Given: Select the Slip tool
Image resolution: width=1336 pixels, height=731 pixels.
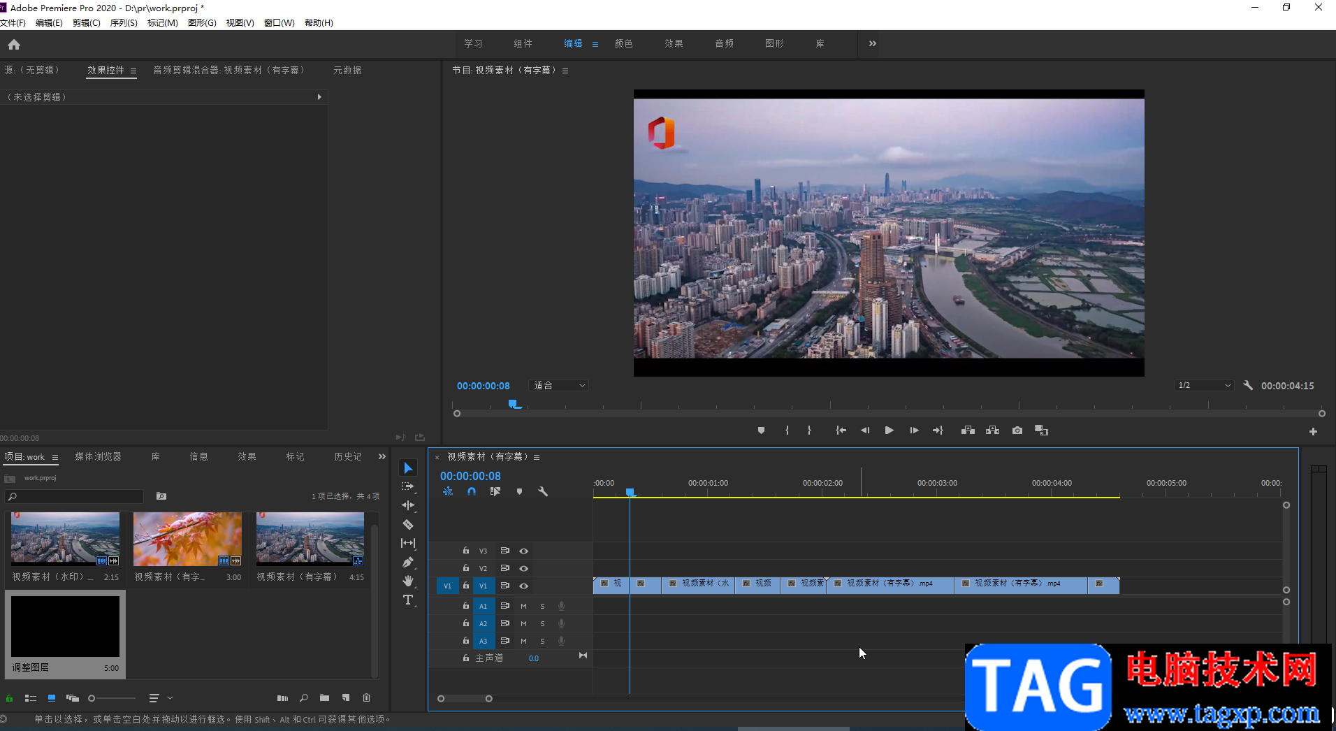Looking at the screenshot, I should pyautogui.click(x=408, y=543).
